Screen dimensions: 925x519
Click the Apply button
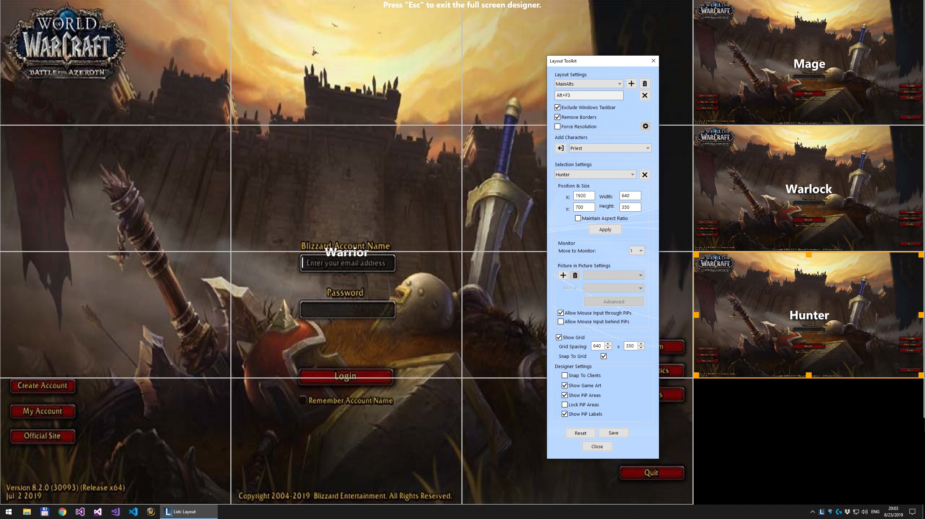pyautogui.click(x=605, y=229)
